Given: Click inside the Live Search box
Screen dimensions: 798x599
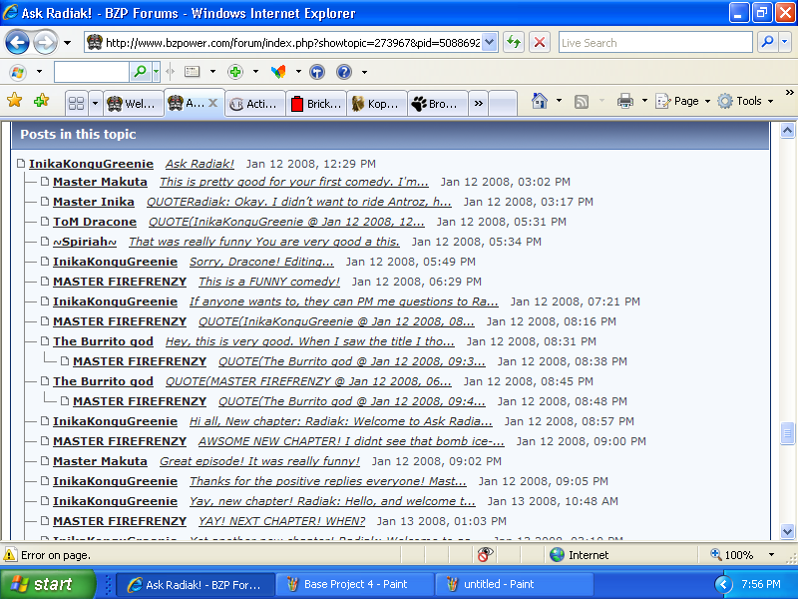Looking at the screenshot, I should point(655,43).
